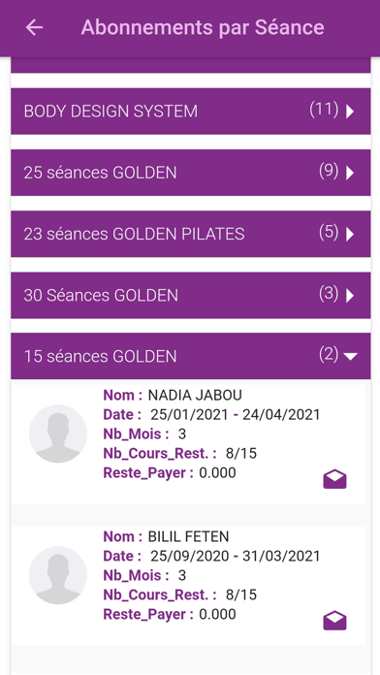Expand 30 Séances GOLDEN arrow
380x675 pixels.
pyautogui.click(x=350, y=295)
